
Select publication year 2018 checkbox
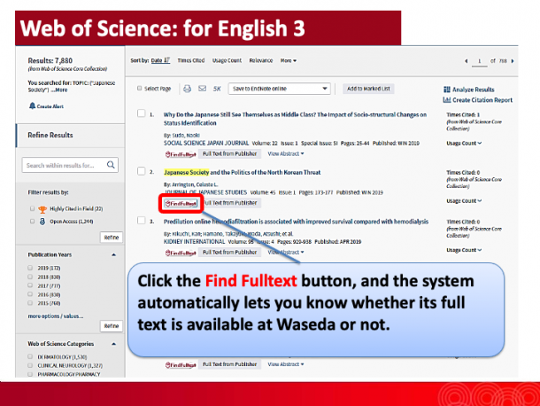[30, 277]
